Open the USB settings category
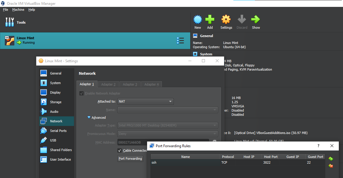The image size is (343, 178). [56, 140]
